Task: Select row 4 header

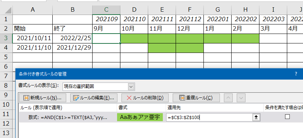Action: click(x=6, y=48)
